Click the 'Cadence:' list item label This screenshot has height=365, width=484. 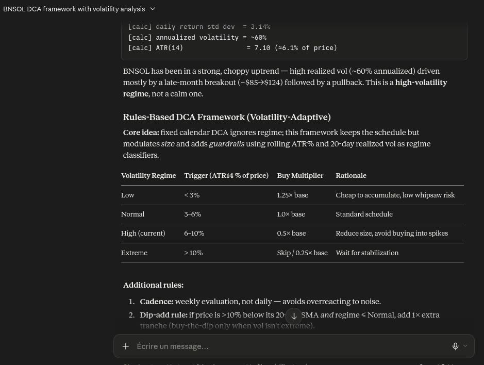pos(157,302)
